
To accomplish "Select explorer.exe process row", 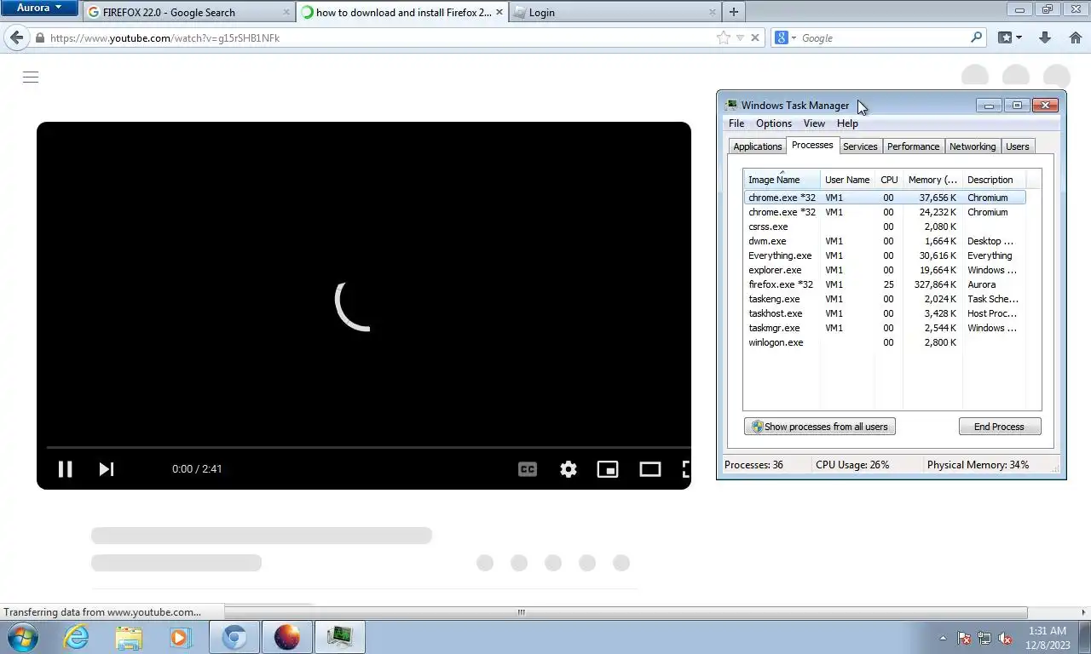I will tap(885, 270).
